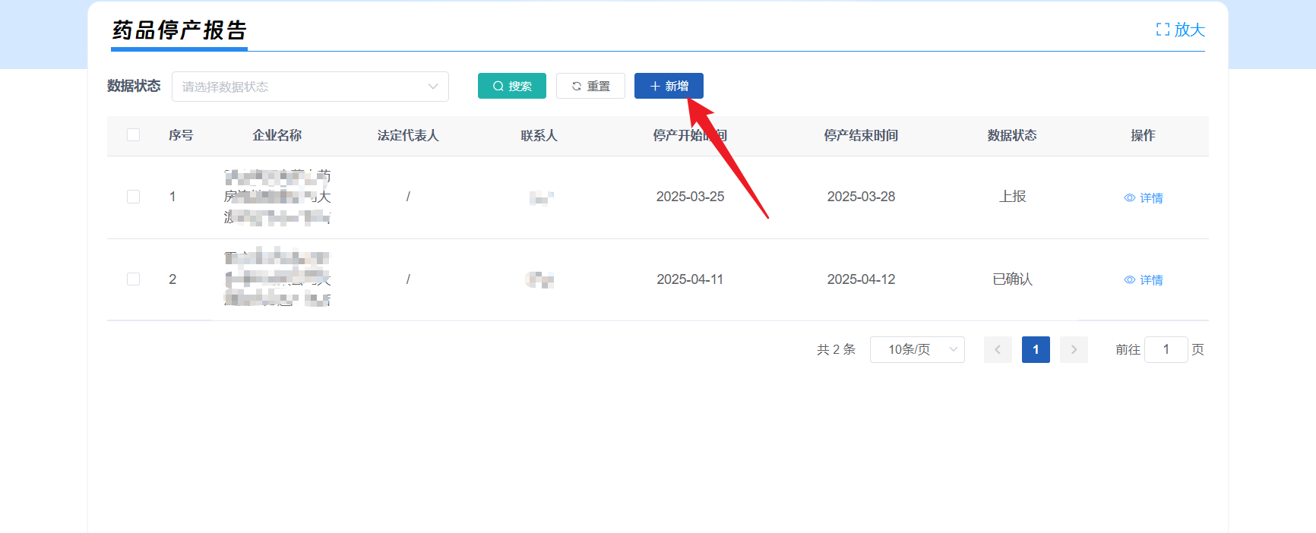Go to next page arrow
Image resolution: width=1316 pixels, height=533 pixels.
(x=1074, y=349)
